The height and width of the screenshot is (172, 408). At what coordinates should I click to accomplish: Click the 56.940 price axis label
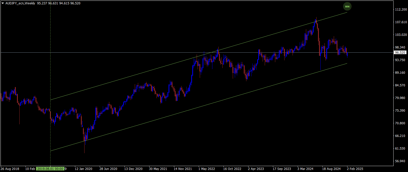[400, 161]
